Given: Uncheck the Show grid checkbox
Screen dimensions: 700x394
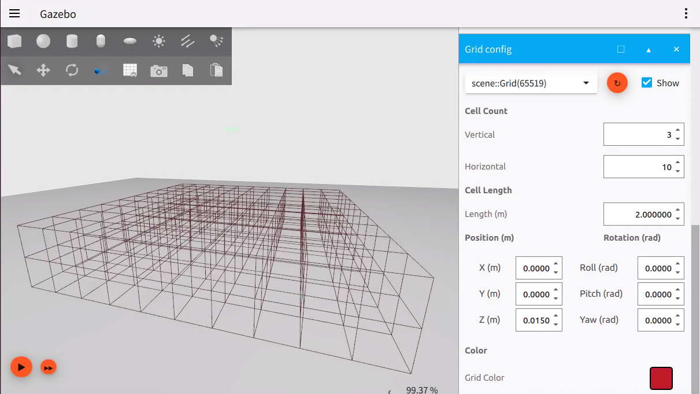Looking at the screenshot, I should [647, 83].
